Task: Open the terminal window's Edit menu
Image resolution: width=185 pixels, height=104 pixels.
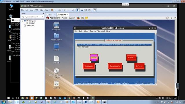Action: click(x=81, y=31)
